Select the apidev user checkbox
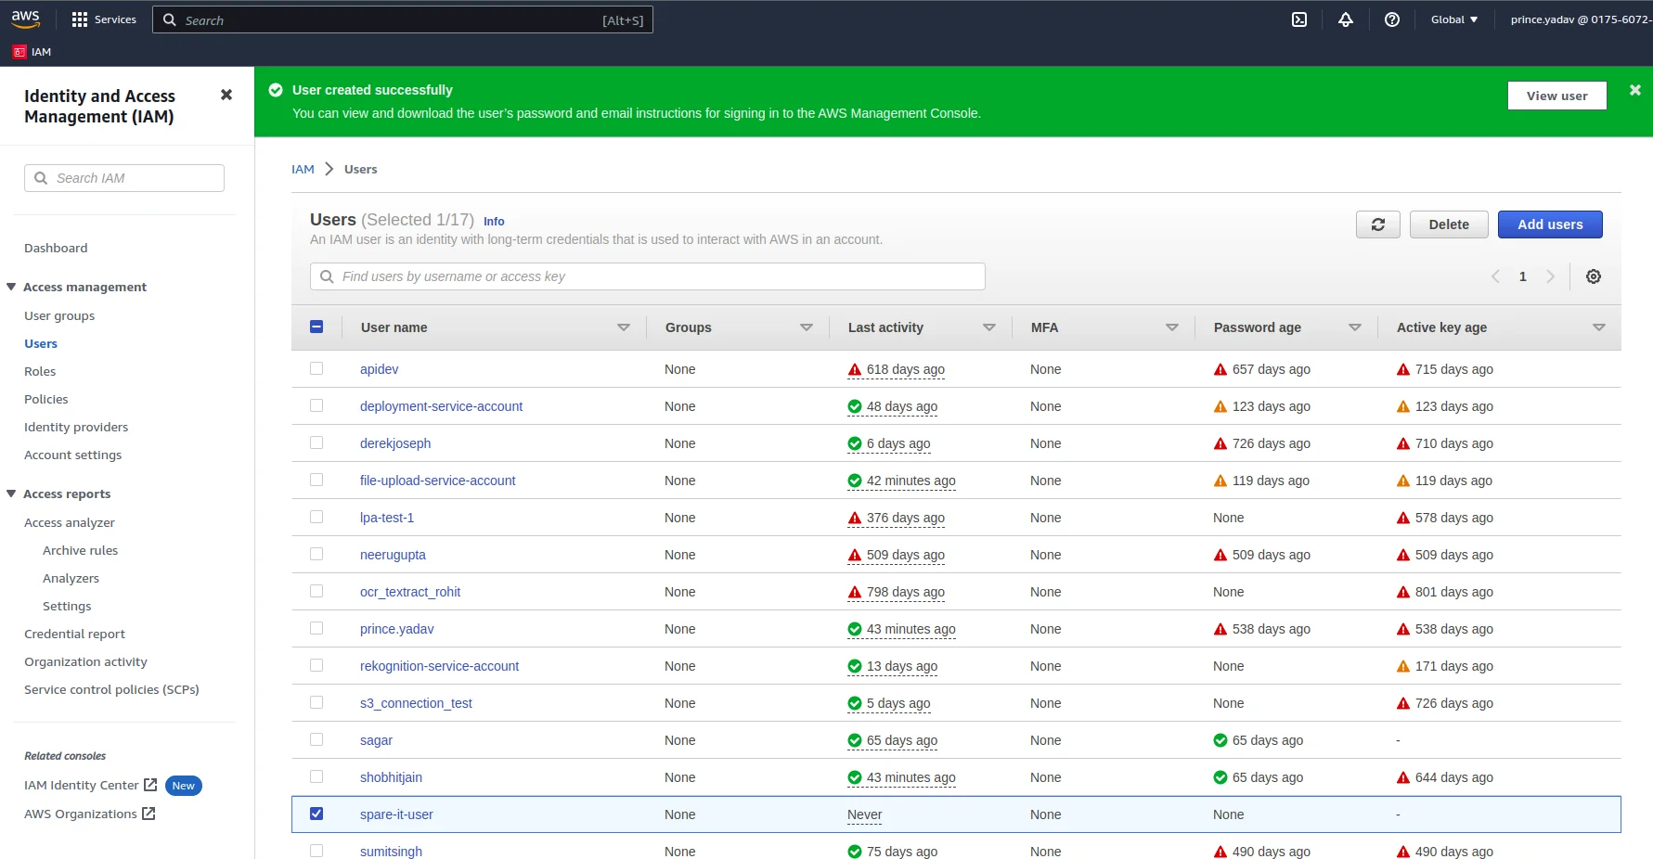 316,368
